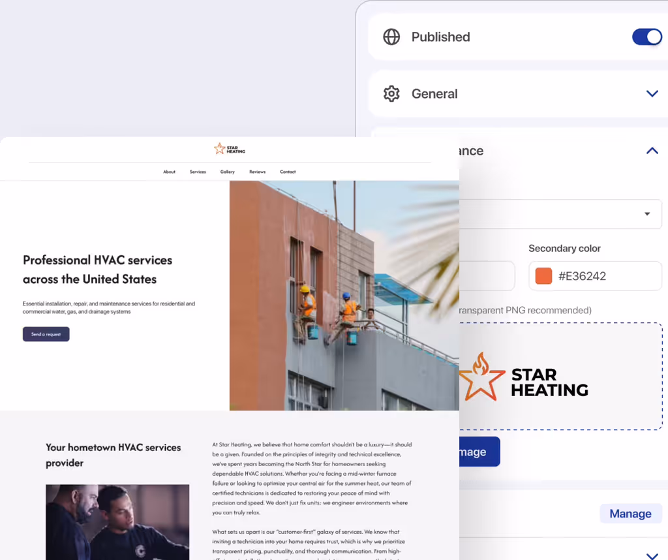Click the Published label text
The image size is (668, 560).
point(440,37)
